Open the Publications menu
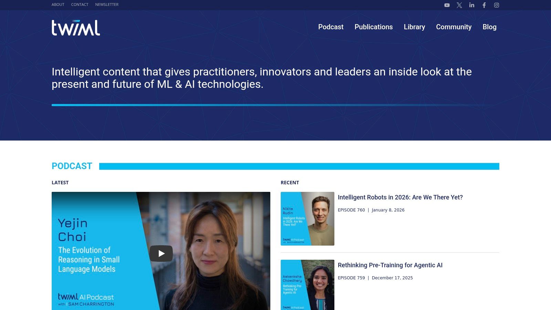Image resolution: width=551 pixels, height=310 pixels. [x=374, y=27]
